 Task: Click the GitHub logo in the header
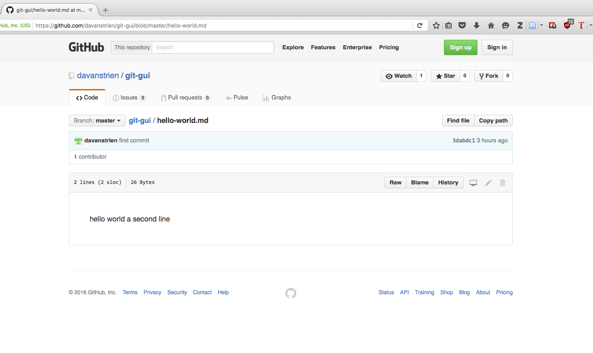click(87, 47)
